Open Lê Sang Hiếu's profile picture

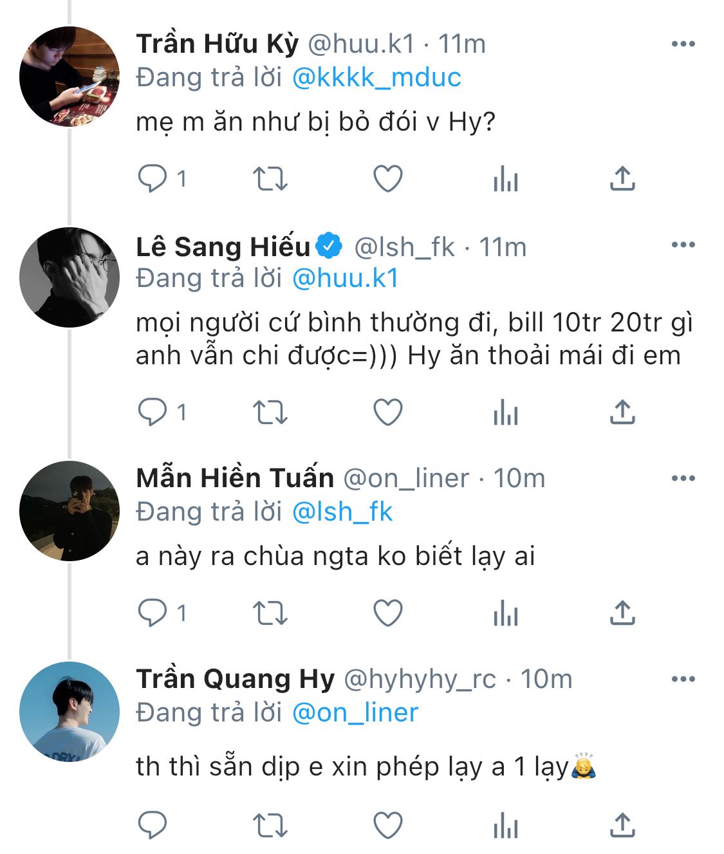click(70, 277)
